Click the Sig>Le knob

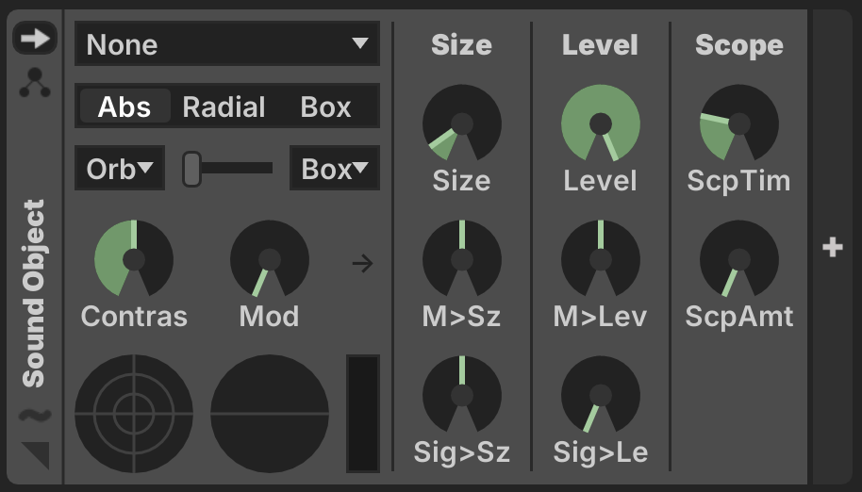601,394
